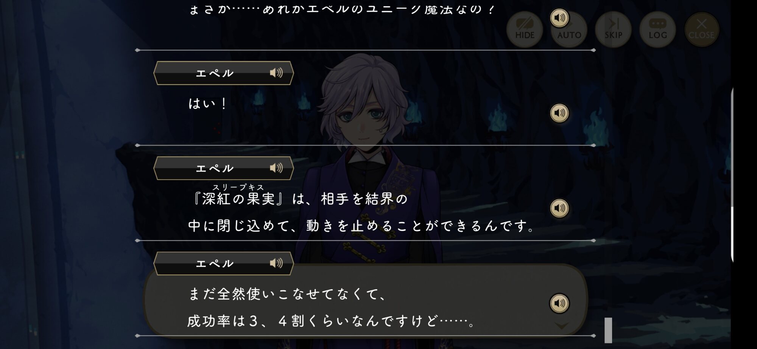Image resolution: width=757 pixels, height=349 pixels.
Task: Skip the story with SKIP button
Action: point(613,29)
